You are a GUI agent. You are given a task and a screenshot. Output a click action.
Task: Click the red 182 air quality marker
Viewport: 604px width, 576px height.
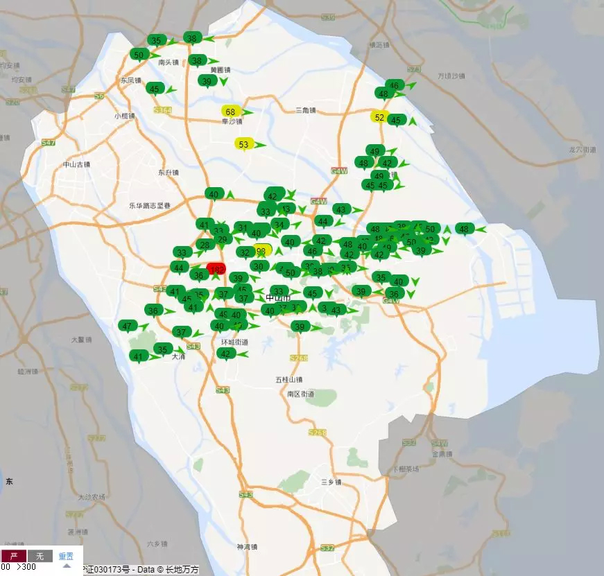(x=216, y=269)
